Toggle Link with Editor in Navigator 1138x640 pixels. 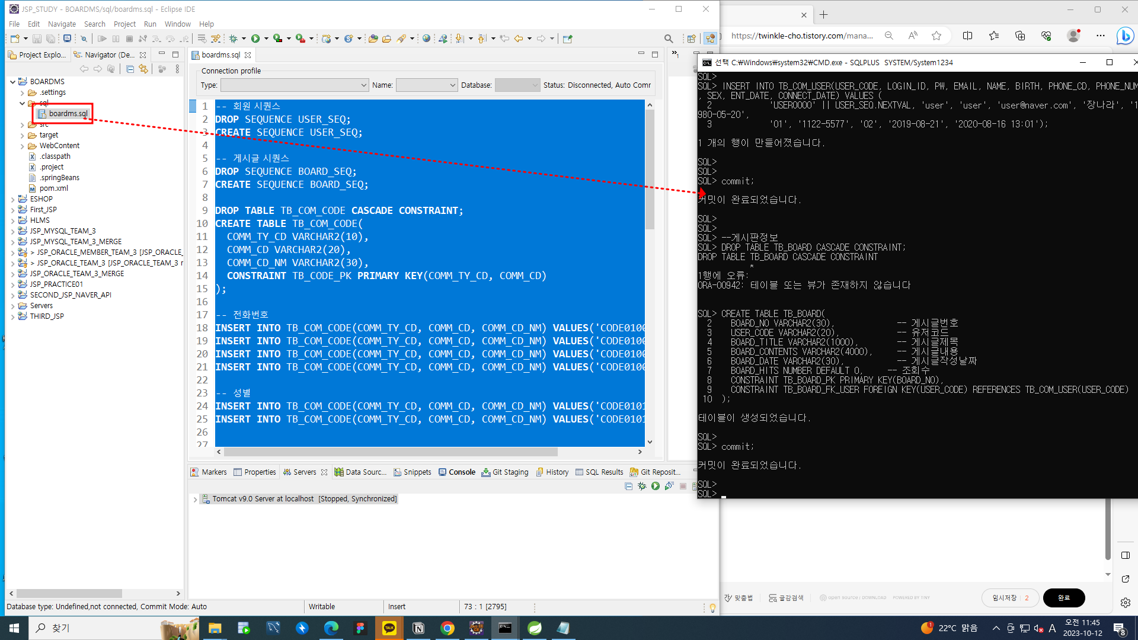click(143, 69)
